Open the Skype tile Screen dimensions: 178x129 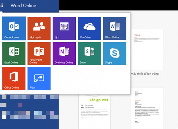pyautogui.click(x=115, y=54)
